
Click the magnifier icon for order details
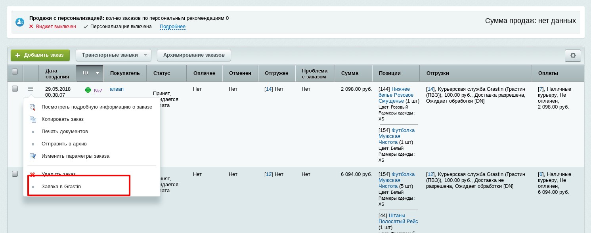click(x=33, y=107)
